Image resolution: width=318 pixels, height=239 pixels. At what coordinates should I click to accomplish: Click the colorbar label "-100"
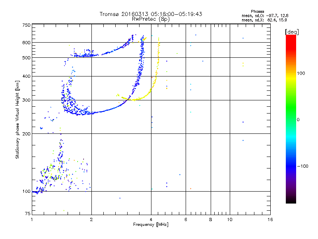302,166
